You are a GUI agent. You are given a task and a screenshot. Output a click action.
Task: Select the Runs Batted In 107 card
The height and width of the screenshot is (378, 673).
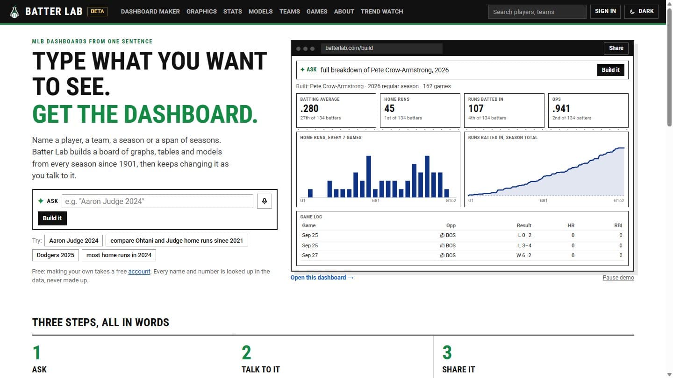504,111
